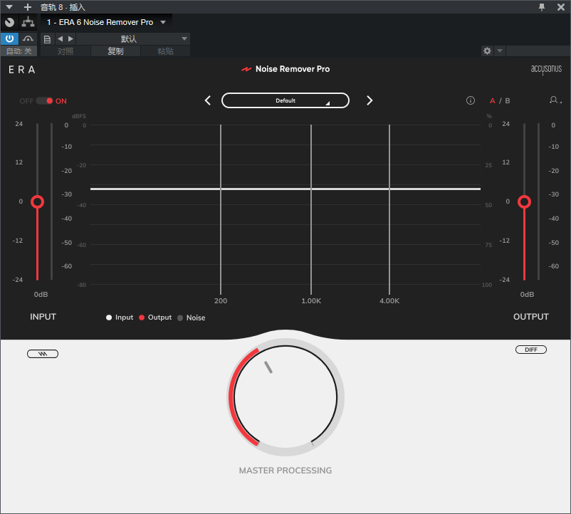Add a new insert with the plus icon
The width and height of the screenshot is (571, 514).
click(28, 7)
